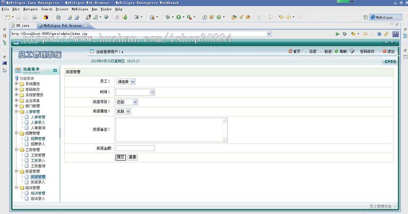This screenshot has height=214, width=408.
Task: Click the browser URL address field
Action: 138,34
